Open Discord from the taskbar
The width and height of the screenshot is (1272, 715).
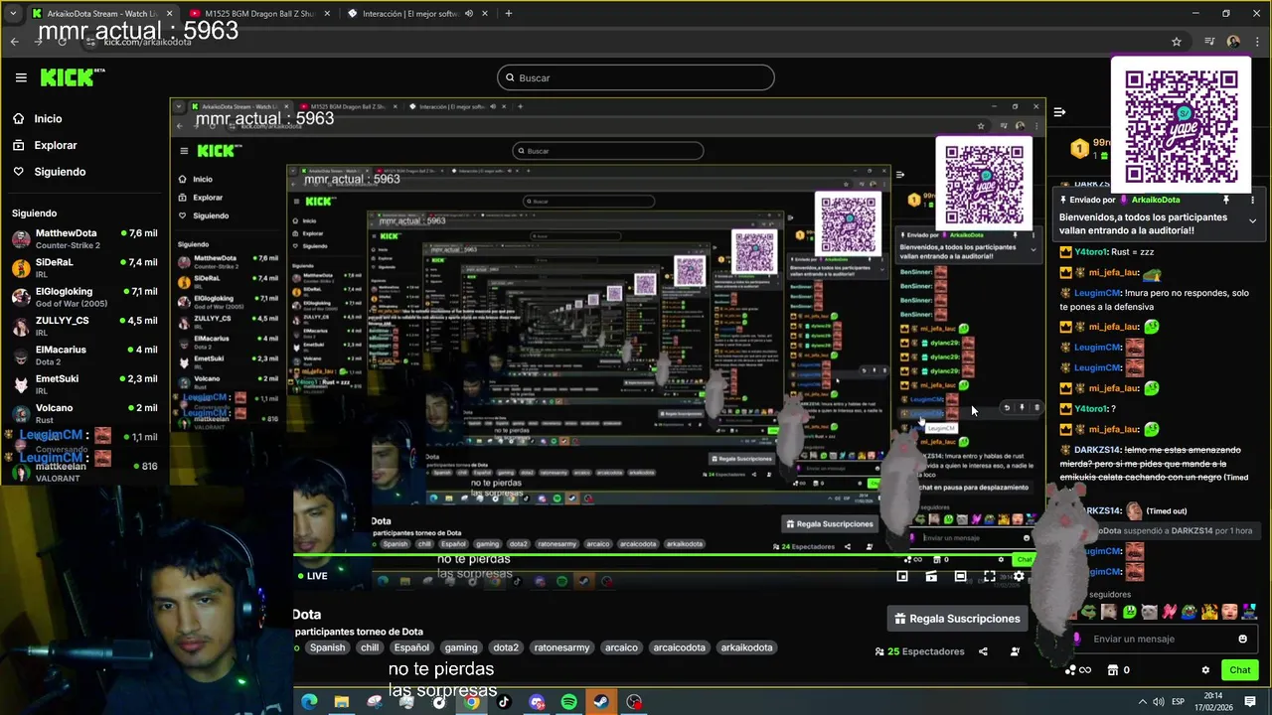537,702
